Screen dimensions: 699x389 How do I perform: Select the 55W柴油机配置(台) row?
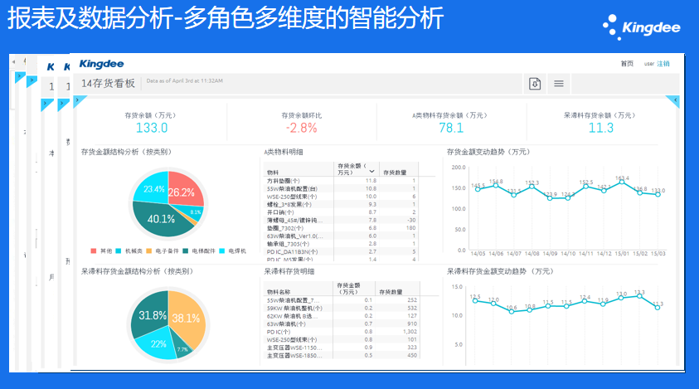341,189
